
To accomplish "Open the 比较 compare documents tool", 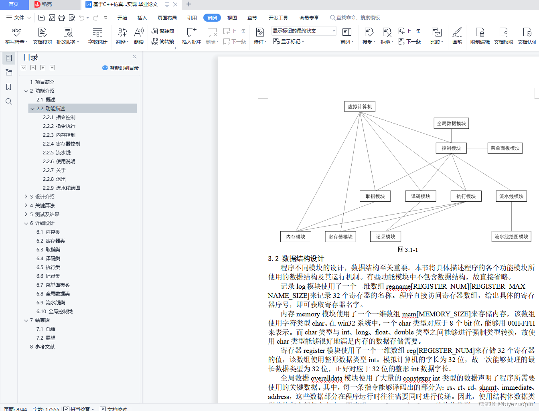I will click(x=436, y=36).
